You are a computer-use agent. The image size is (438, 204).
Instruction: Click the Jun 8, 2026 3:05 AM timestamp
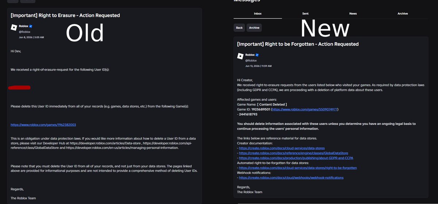[31, 37]
